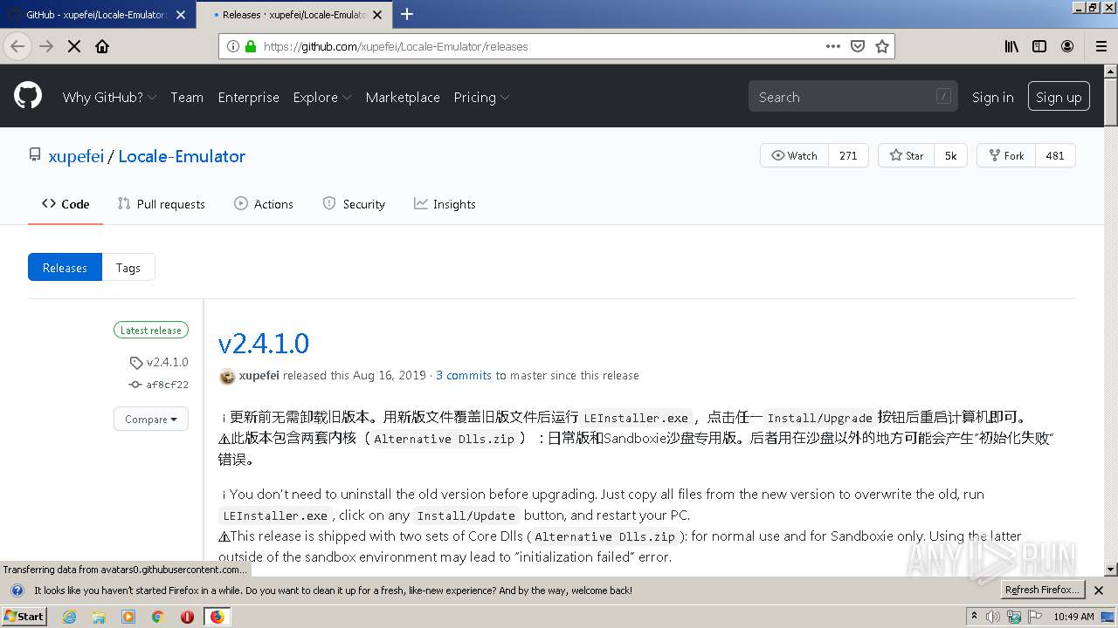Open Windows Explorer folder in taskbar
1118x628 pixels.
99,617
